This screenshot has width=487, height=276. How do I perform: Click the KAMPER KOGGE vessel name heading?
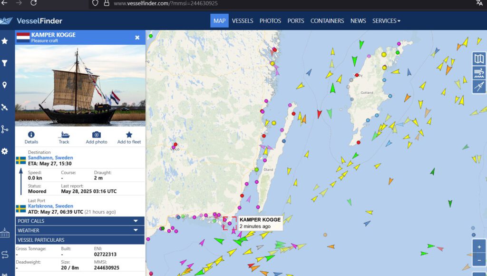53,35
